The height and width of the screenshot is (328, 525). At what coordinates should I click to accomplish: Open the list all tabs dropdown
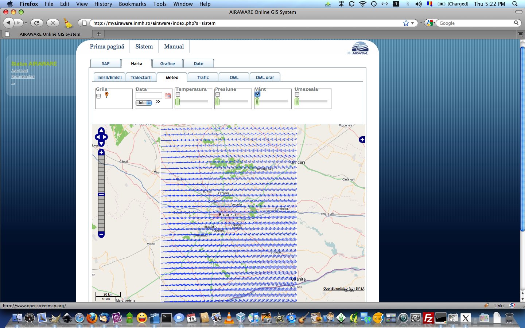pos(521,34)
